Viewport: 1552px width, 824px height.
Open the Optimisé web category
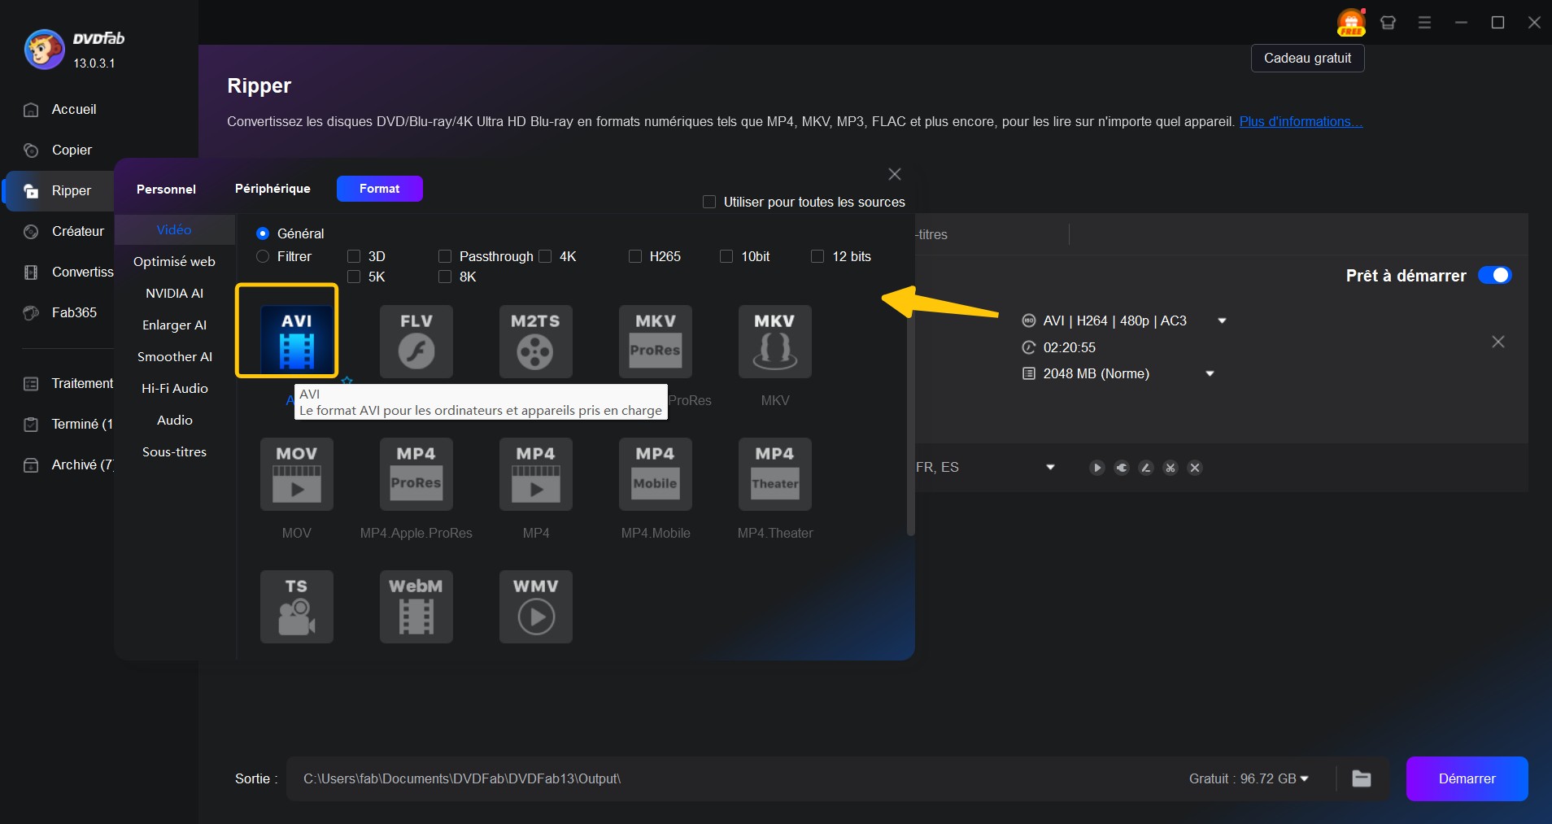(x=174, y=262)
